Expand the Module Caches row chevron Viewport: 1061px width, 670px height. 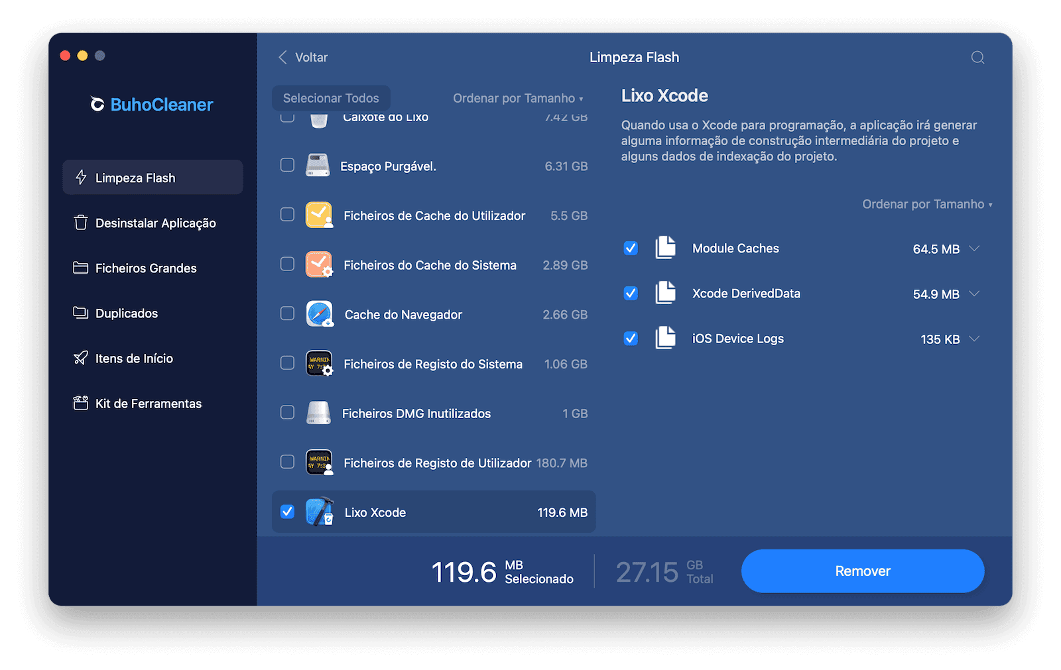point(974,249)
